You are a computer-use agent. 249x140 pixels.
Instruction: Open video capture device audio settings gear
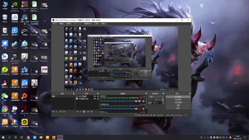143,109
